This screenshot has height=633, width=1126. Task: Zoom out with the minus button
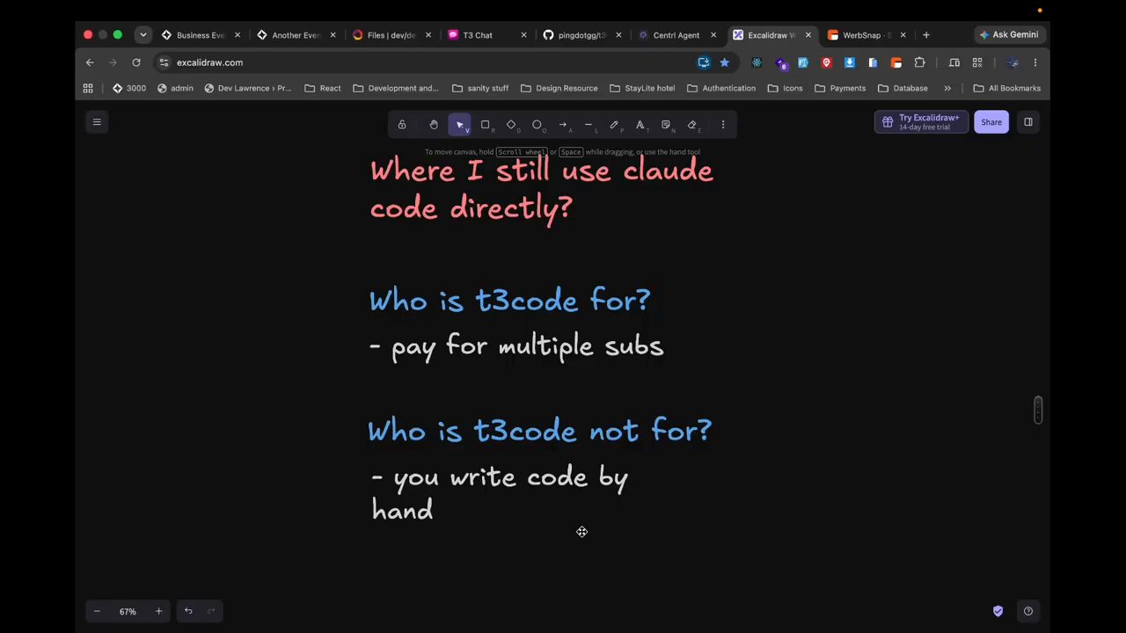pyautogui.click(x=97, y=611)
